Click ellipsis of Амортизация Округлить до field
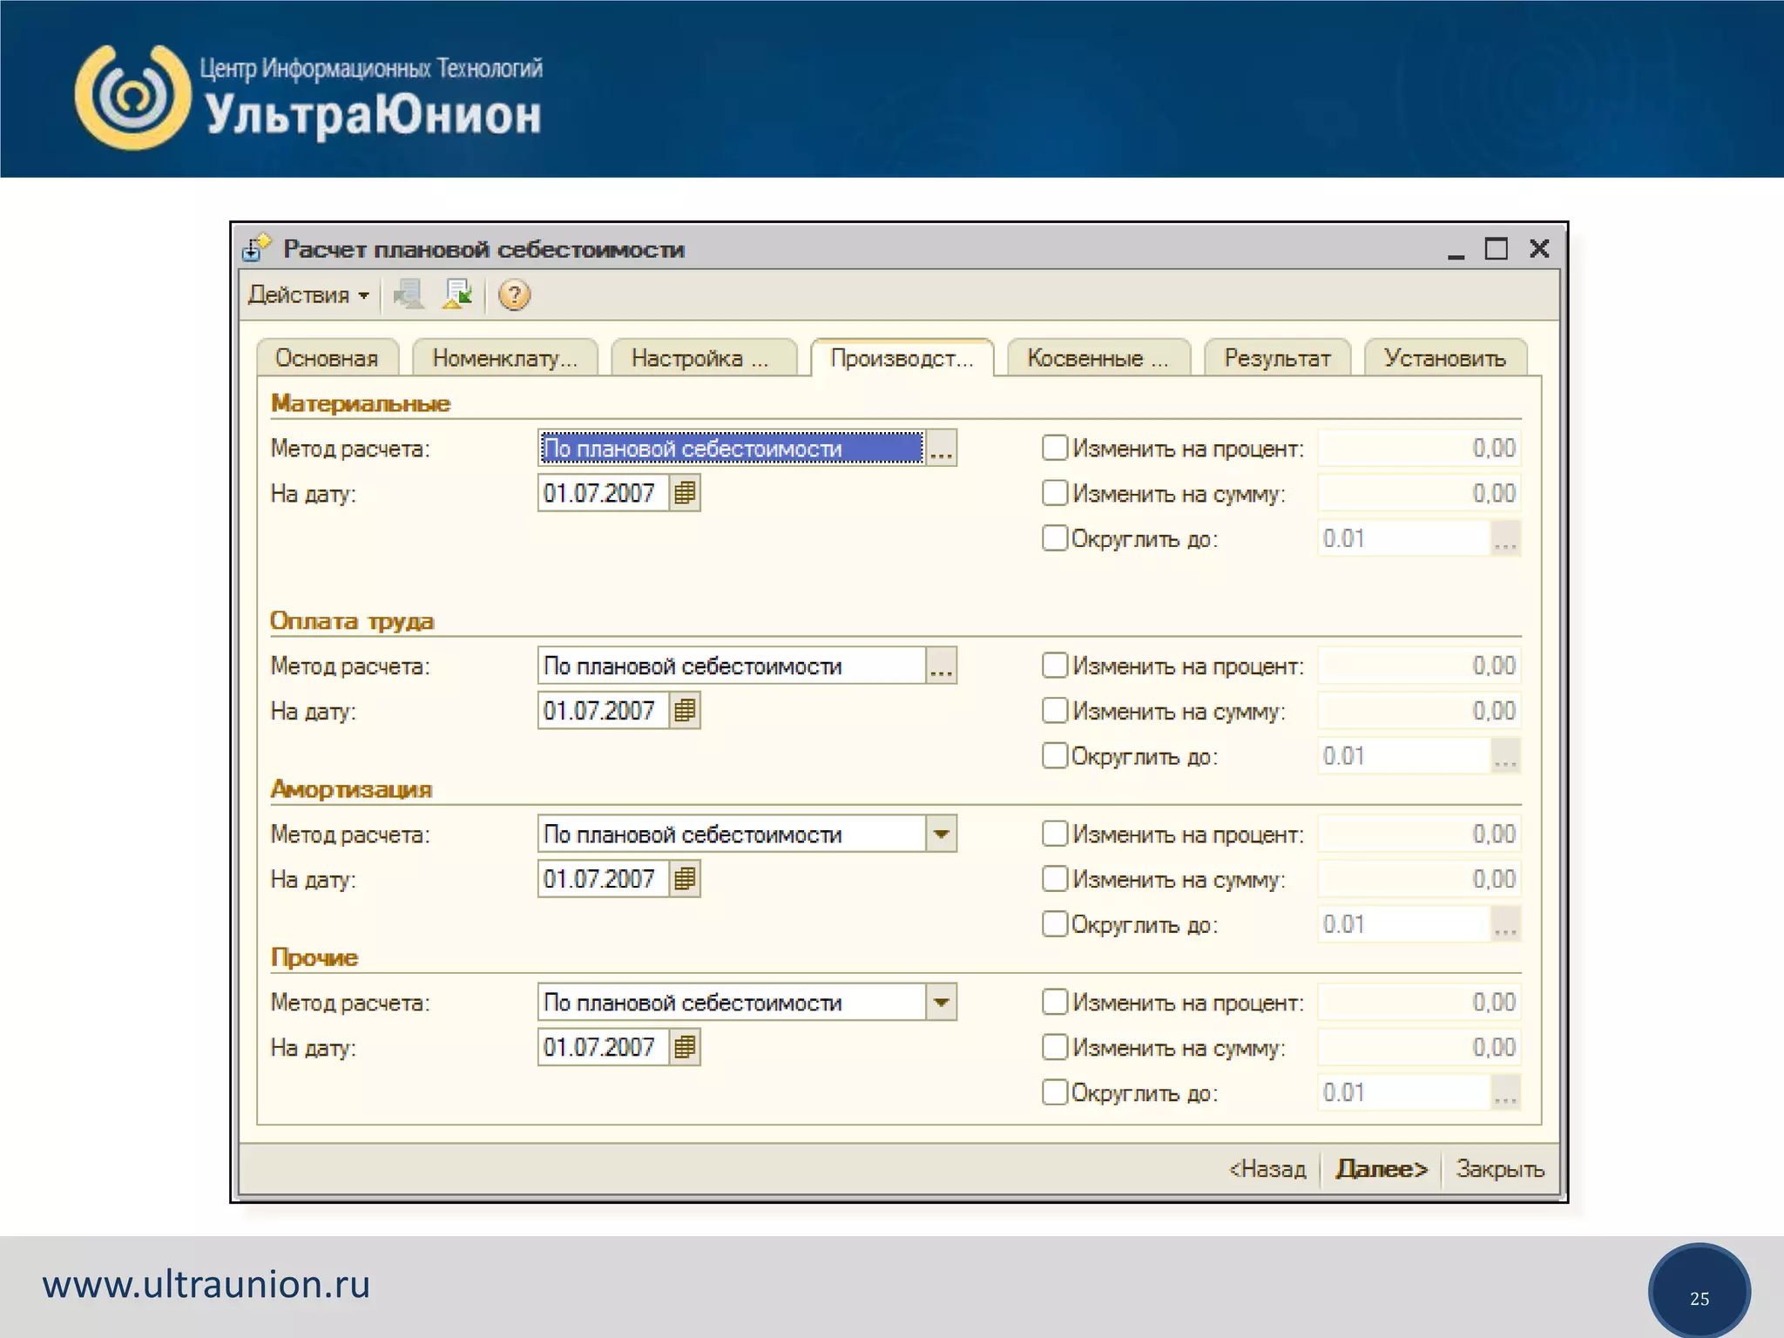The height and width of the screenshot is (1338, 1784). pos(1505,924)
